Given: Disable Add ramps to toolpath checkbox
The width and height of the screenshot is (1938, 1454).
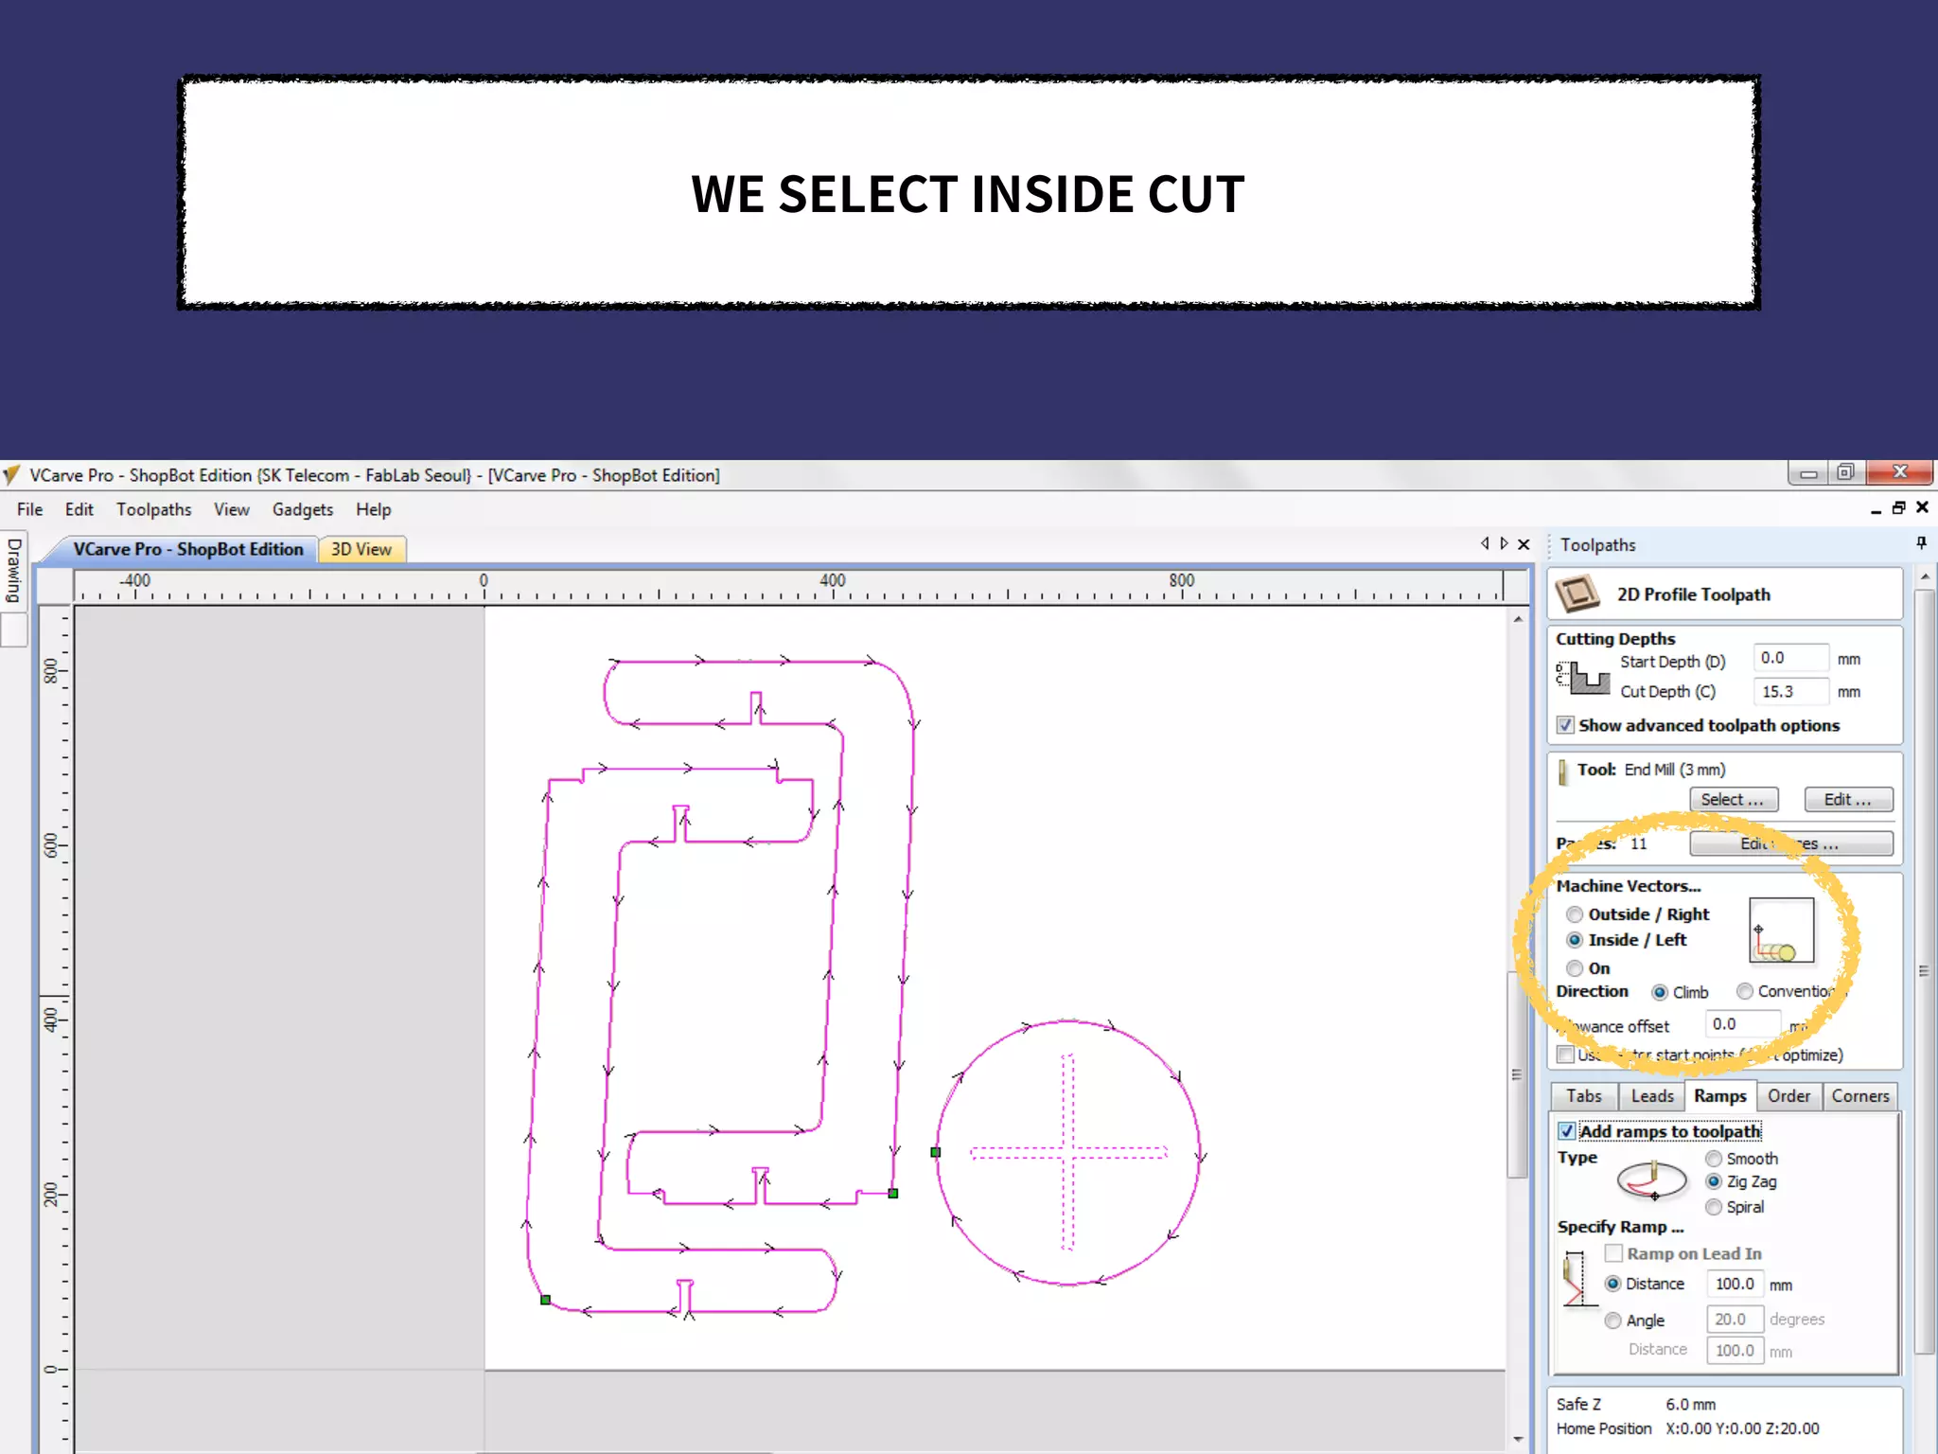Looking at the screenshot, I should [1567, 1131].
